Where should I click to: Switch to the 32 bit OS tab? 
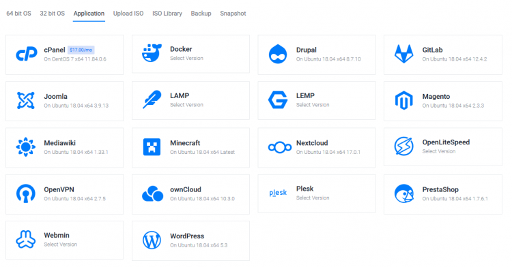(x=53, y=14)
